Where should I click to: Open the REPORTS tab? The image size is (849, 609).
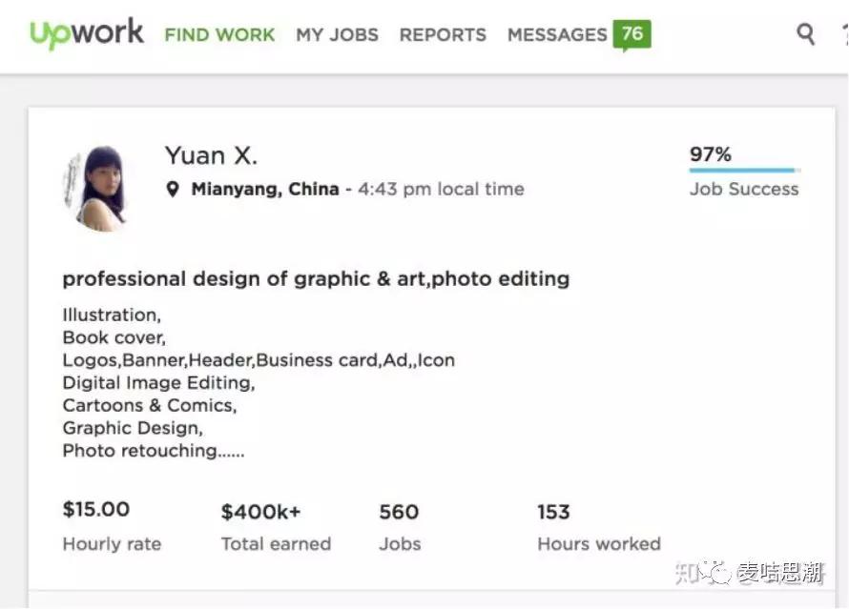(442, 33)
